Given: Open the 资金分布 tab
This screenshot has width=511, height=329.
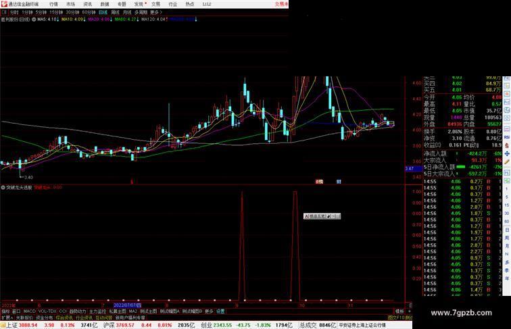Looking at the screenshot, I should (x=45, y=318).
